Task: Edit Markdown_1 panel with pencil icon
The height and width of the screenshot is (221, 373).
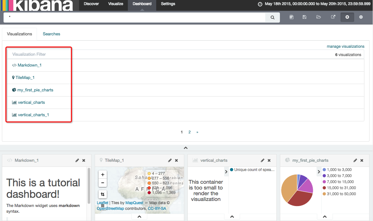Action: pos(77,160)
